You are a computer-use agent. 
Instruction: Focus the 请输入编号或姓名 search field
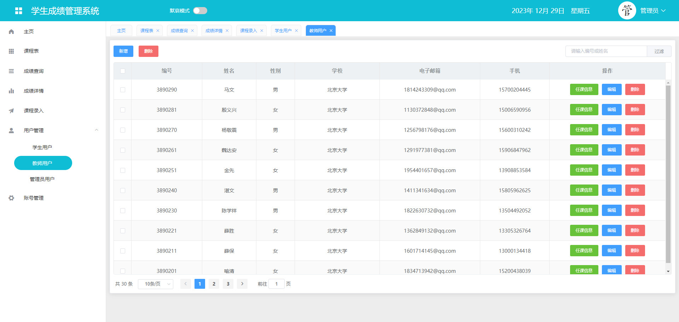(606, 51)
